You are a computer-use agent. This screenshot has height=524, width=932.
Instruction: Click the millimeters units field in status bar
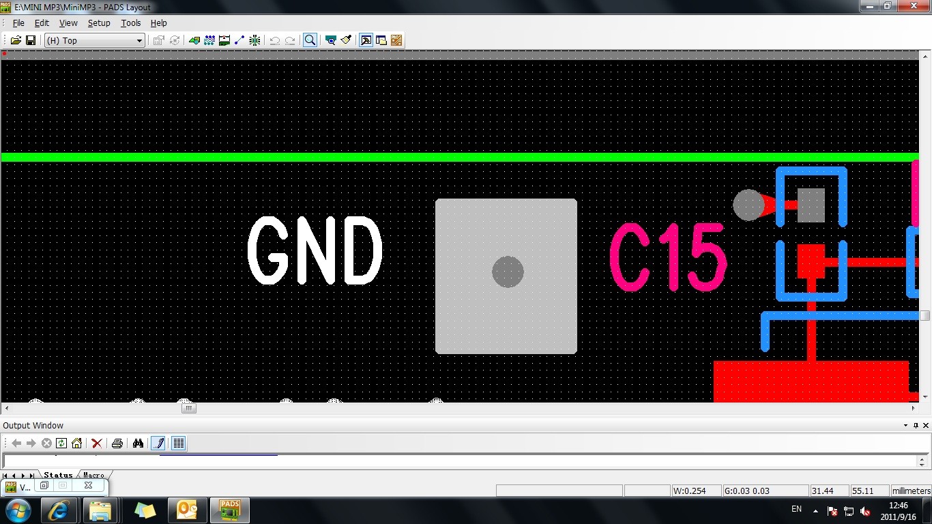tap(911, 491)
